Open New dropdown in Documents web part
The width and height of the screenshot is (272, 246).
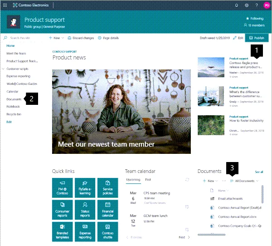pyautogui.click(x=210, y=181)
